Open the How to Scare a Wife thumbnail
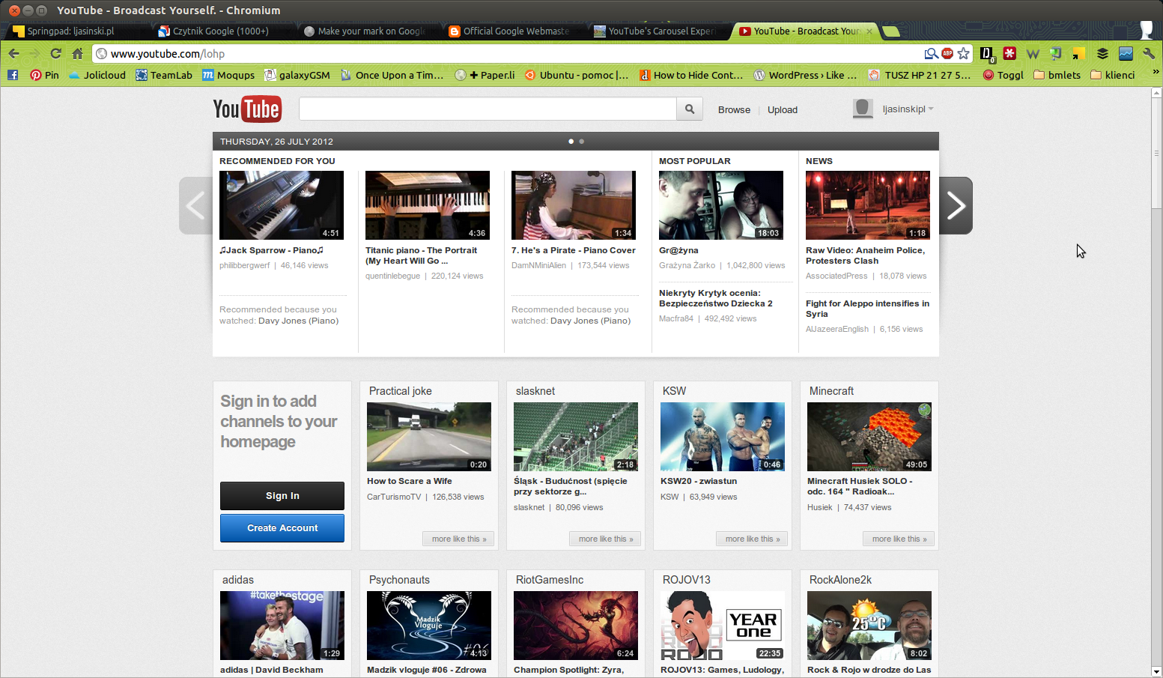1163x678 pixels. (429, 437)
